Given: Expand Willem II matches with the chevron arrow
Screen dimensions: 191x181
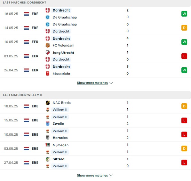Looking at the screenshot, I should [x=111, y=175].
